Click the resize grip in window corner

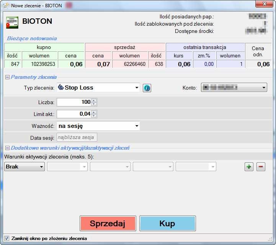(x=270, y=239)
